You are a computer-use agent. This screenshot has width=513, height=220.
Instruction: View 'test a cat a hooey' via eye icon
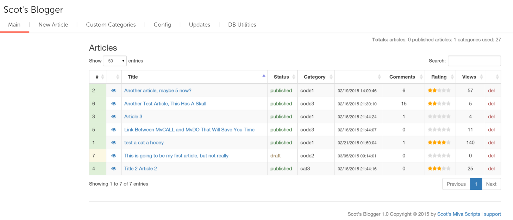point(114,143)
